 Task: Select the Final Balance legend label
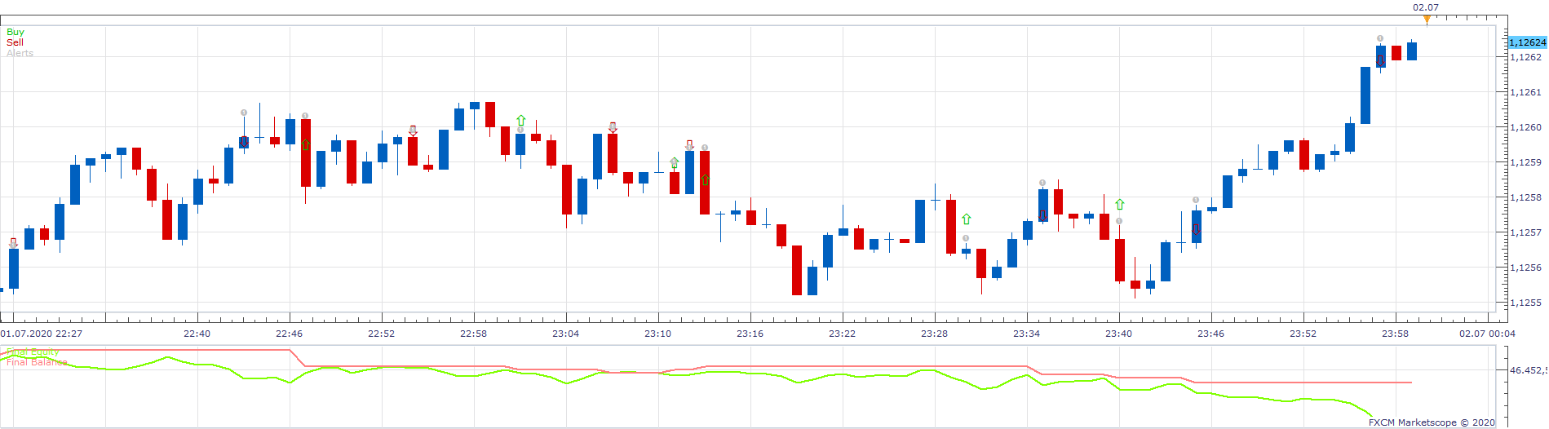pyautogui.click(x=37, y=362)
